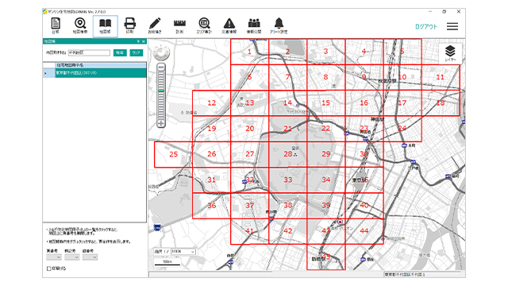
Task: Click the green search button beside input
Action: pyautogui.click(x=120, y=52)
